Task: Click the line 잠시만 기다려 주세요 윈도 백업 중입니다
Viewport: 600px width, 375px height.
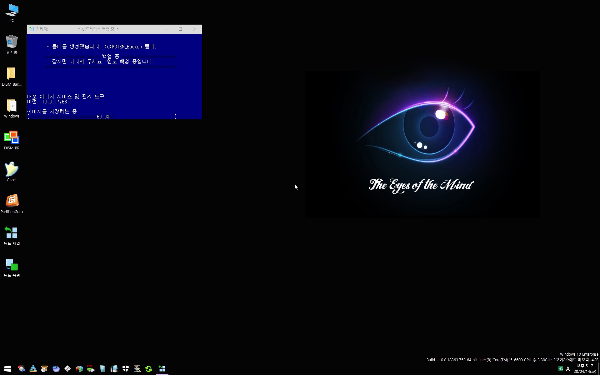Action: pos(103,62)
